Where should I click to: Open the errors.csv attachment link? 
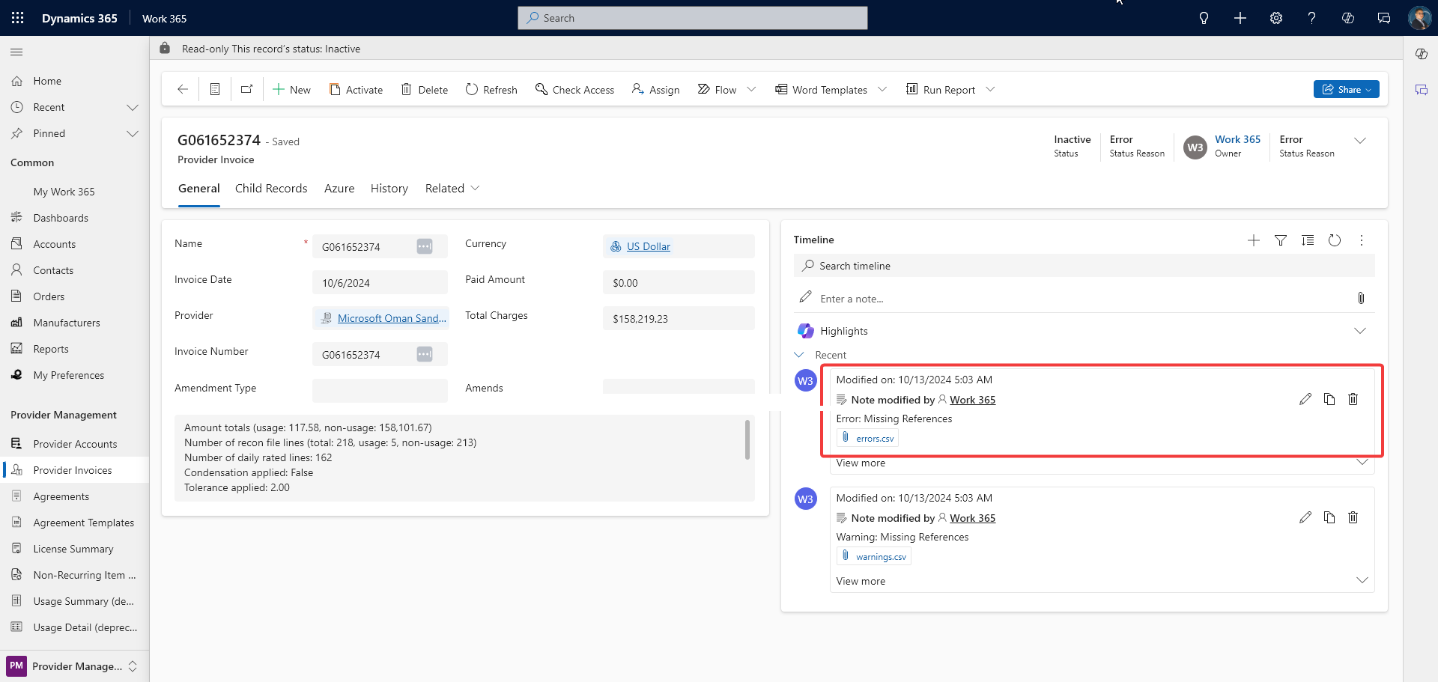875,439
